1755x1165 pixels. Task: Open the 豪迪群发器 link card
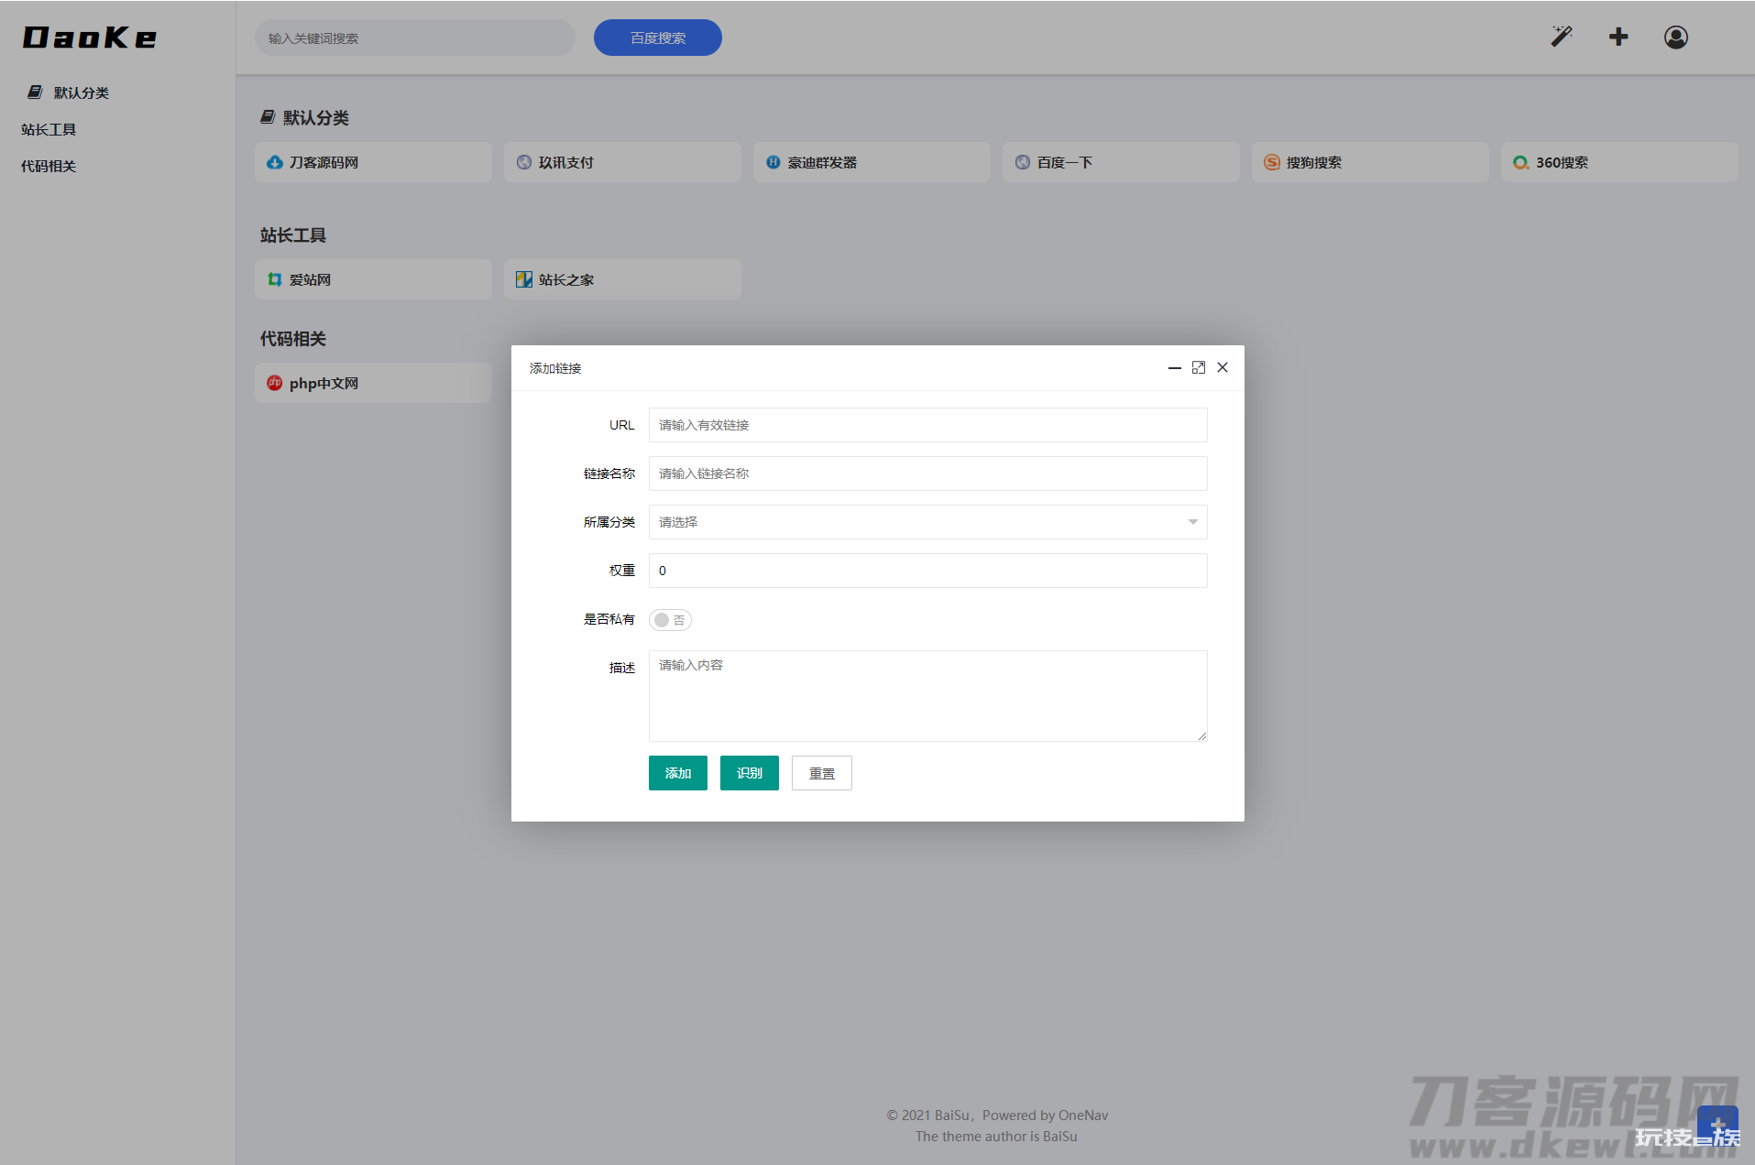click(x=872, y=162)
